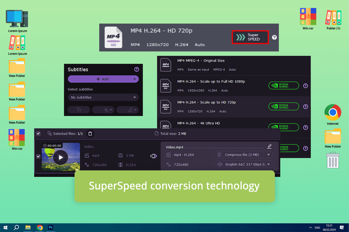Click the Total size: 2 MB label
Image resolution: width=349 pixels, height=232 pixels.
[173, 134]
